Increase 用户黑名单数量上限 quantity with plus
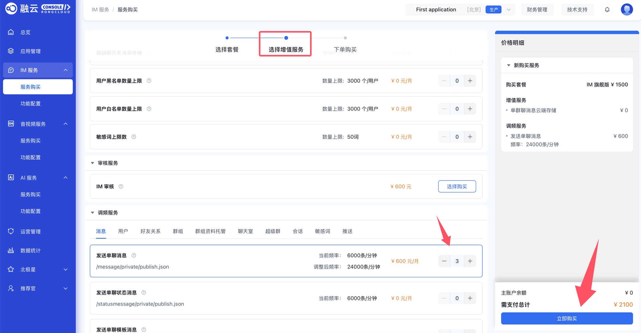This screenshot has height=333, width=641. click(470, 81)
